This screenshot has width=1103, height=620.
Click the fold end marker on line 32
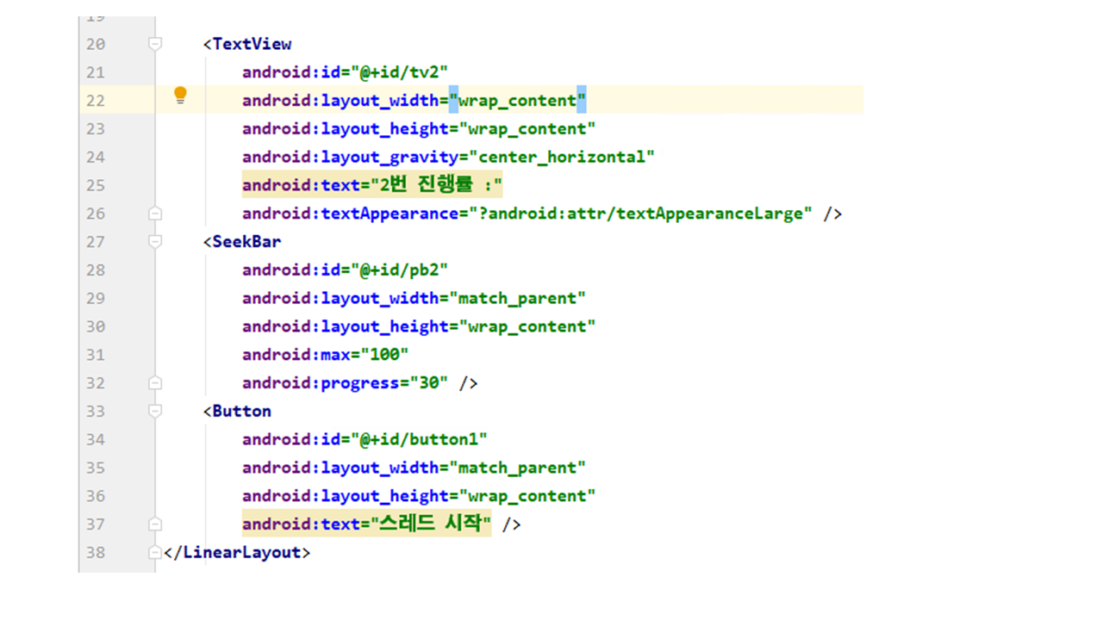coord(155,382)
